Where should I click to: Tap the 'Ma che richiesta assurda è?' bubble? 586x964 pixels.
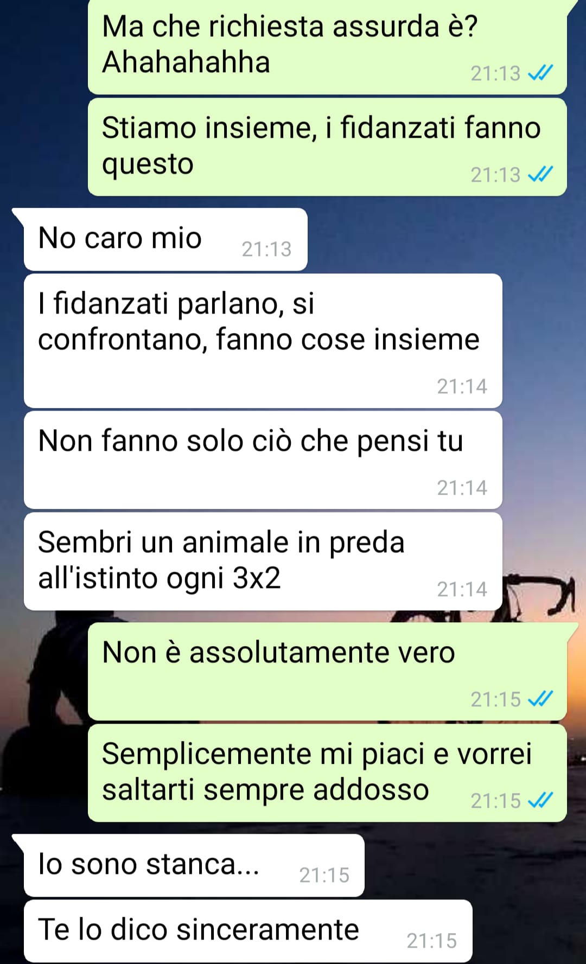327,46
